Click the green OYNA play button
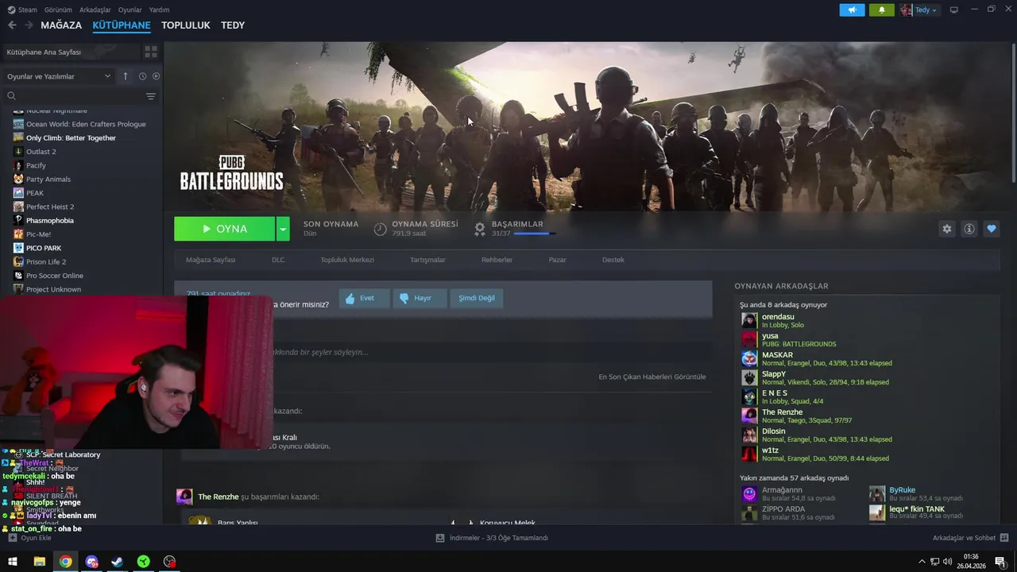The height and width of the screenshot is (572, 1017). pyautogui.click(x=225, y=229)
